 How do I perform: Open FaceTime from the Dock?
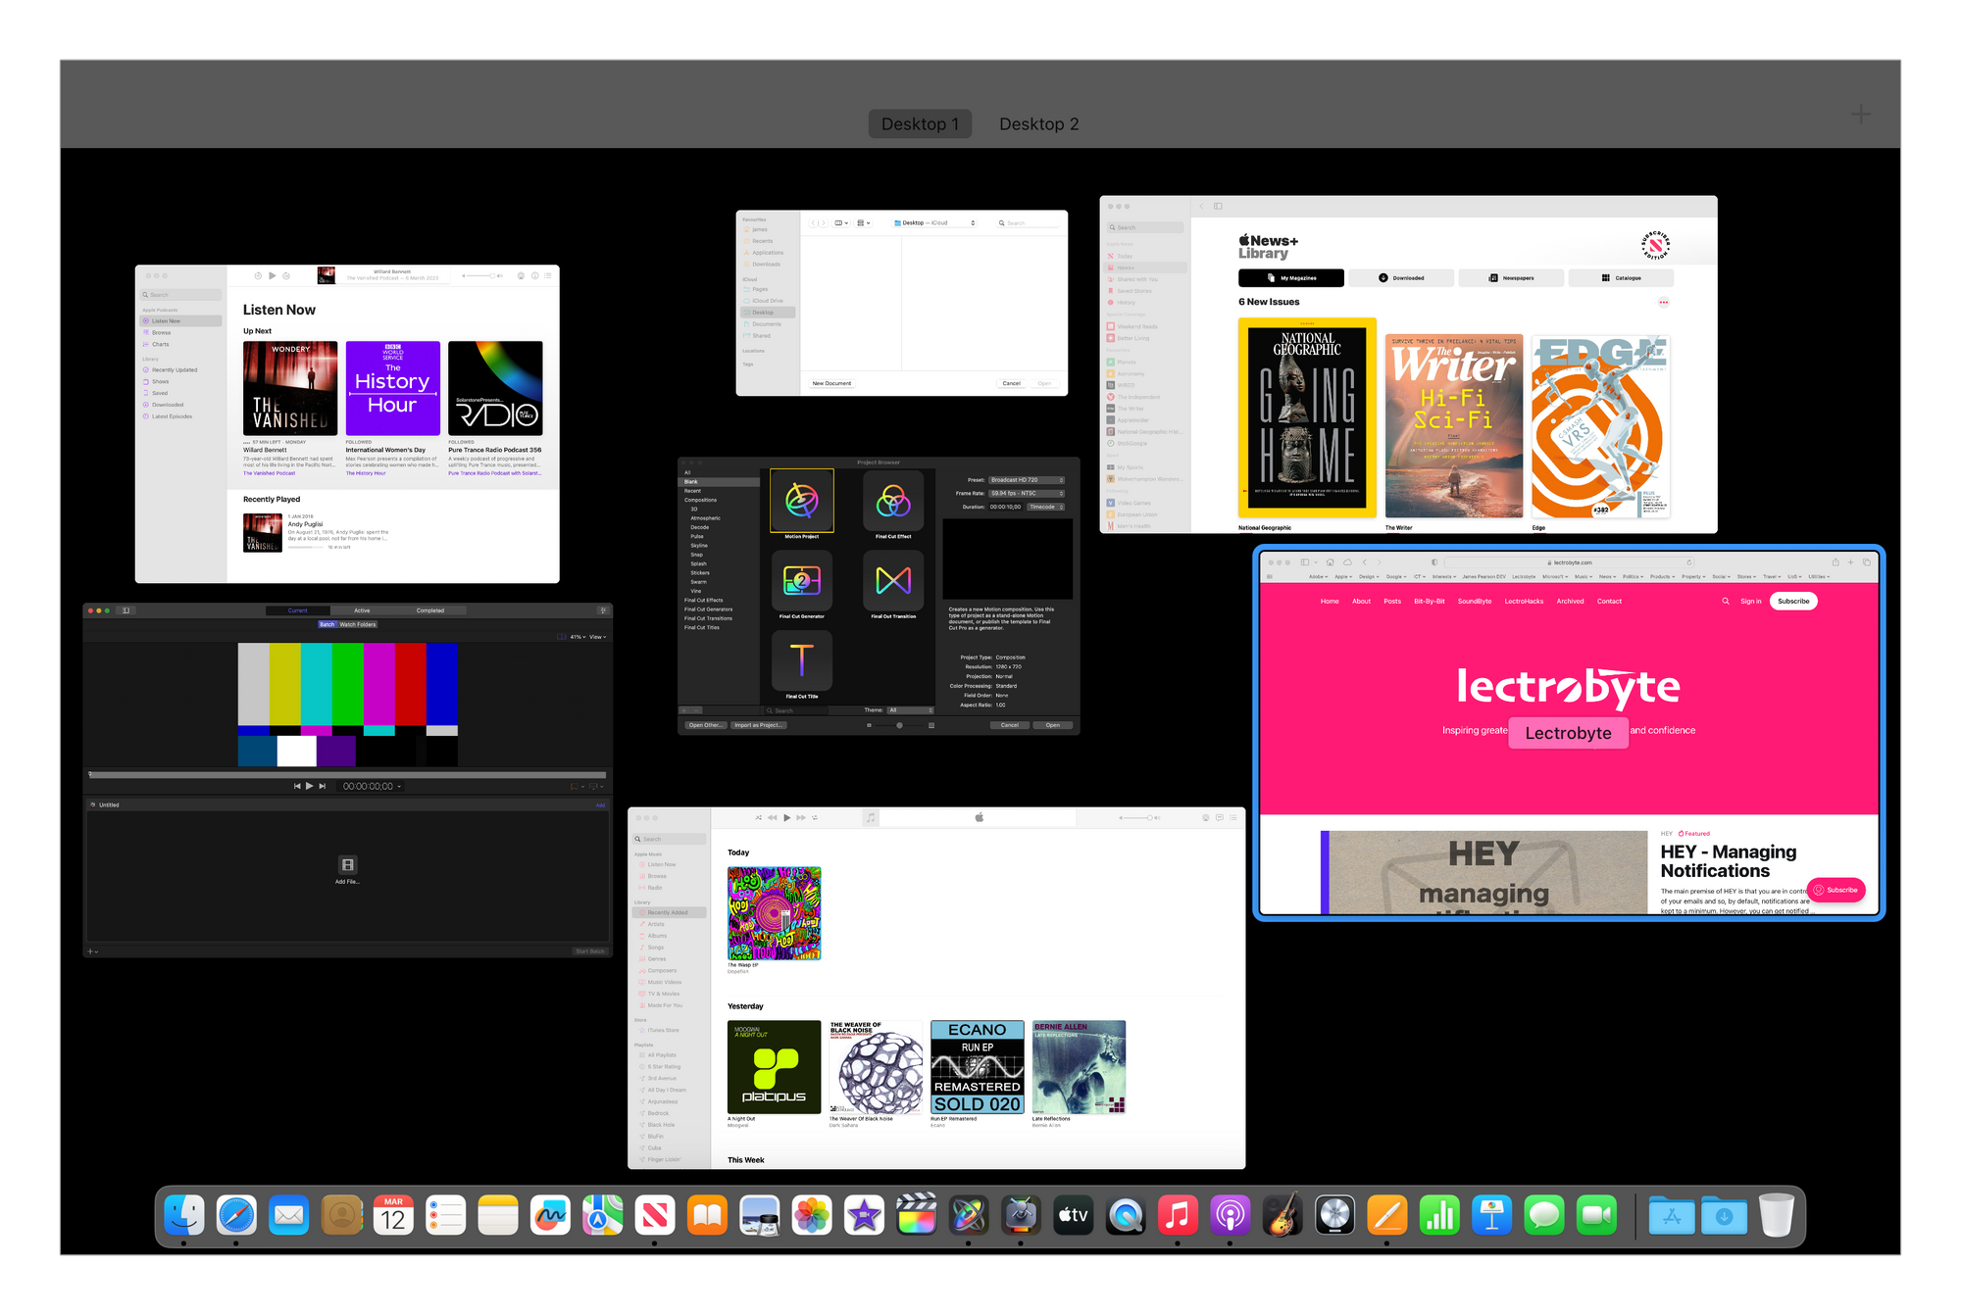click(x=1596, y=1216)
